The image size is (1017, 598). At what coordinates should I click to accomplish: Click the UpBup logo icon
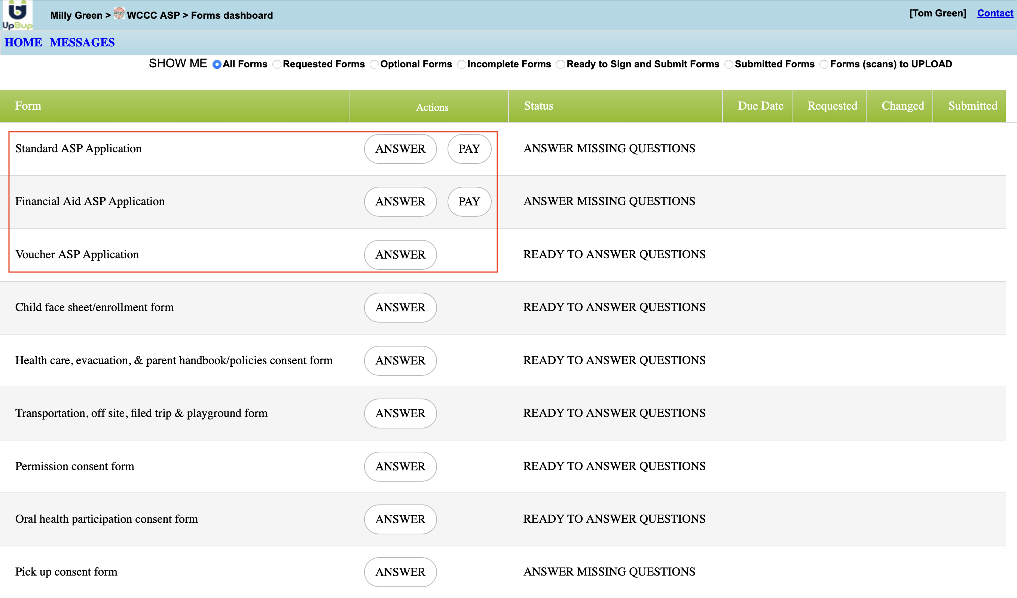(17, 15)
